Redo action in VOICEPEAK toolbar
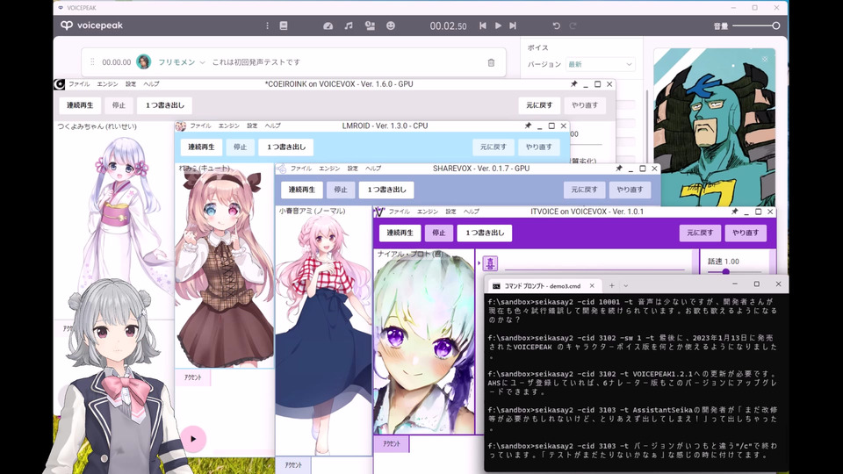Viewport: 843px width, 474px height. tap(573, 25)
